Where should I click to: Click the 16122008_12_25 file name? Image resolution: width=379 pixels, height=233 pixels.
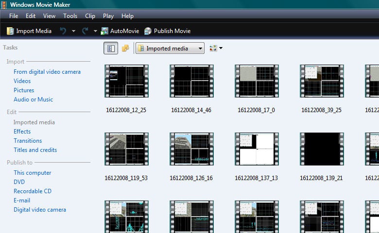(126, 110)
